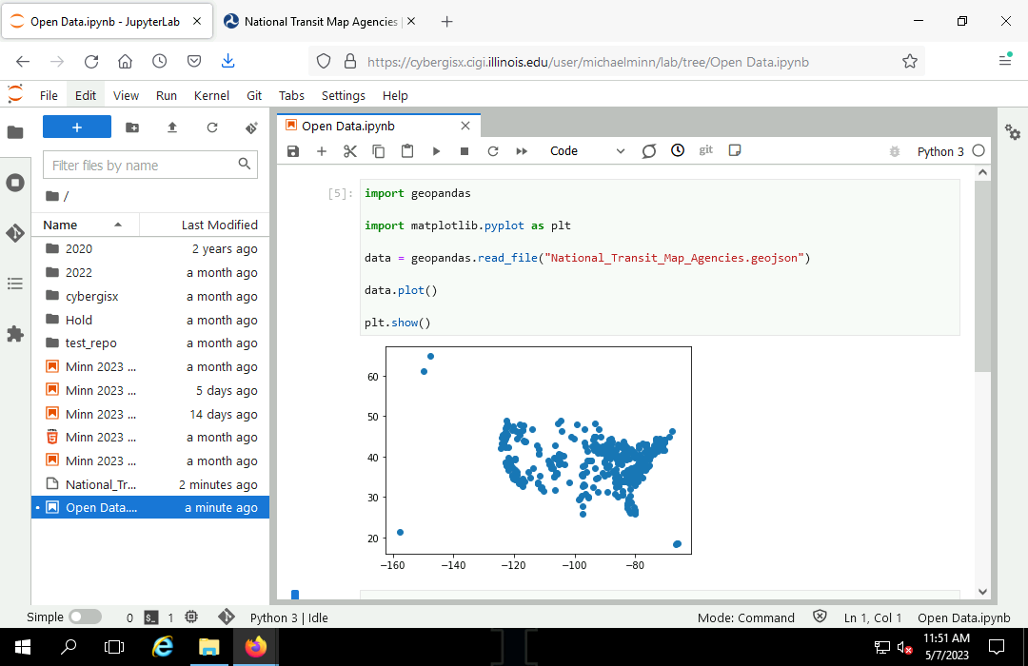Open the Kernel menu
This screenshot has width=1028, height=666.
pyautogui.click(x=211, y=95)
